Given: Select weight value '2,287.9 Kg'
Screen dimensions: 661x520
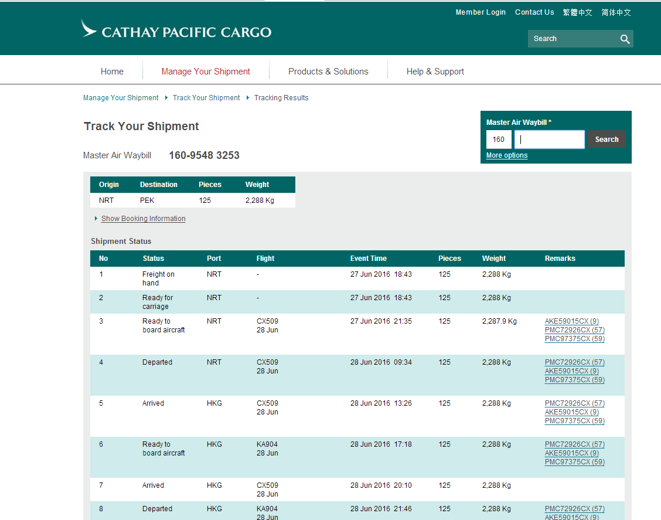Looking at the screenshot, I should [x=499, y=321].
